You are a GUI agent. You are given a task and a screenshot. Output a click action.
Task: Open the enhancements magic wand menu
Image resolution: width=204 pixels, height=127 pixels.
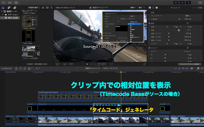point(65,64)
